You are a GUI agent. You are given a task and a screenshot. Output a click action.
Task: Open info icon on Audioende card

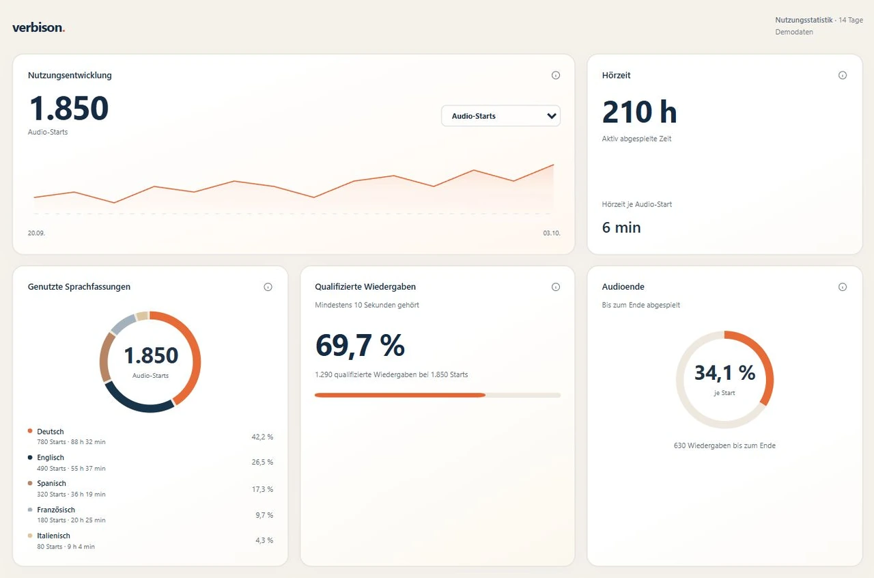tap(843, 287)
